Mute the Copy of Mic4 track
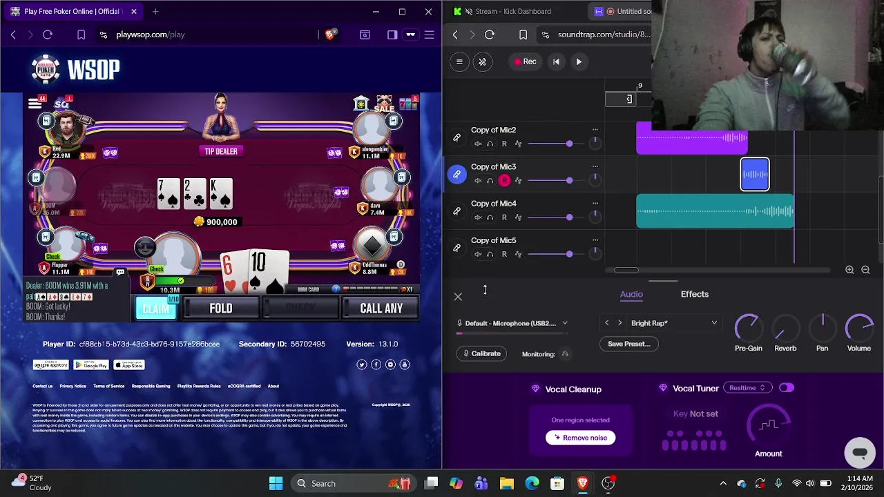This screenshot has height=497, width=884. pos(477,217)
